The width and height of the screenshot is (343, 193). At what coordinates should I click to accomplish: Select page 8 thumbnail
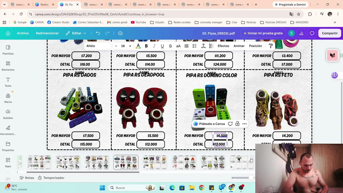pos(213,162)
